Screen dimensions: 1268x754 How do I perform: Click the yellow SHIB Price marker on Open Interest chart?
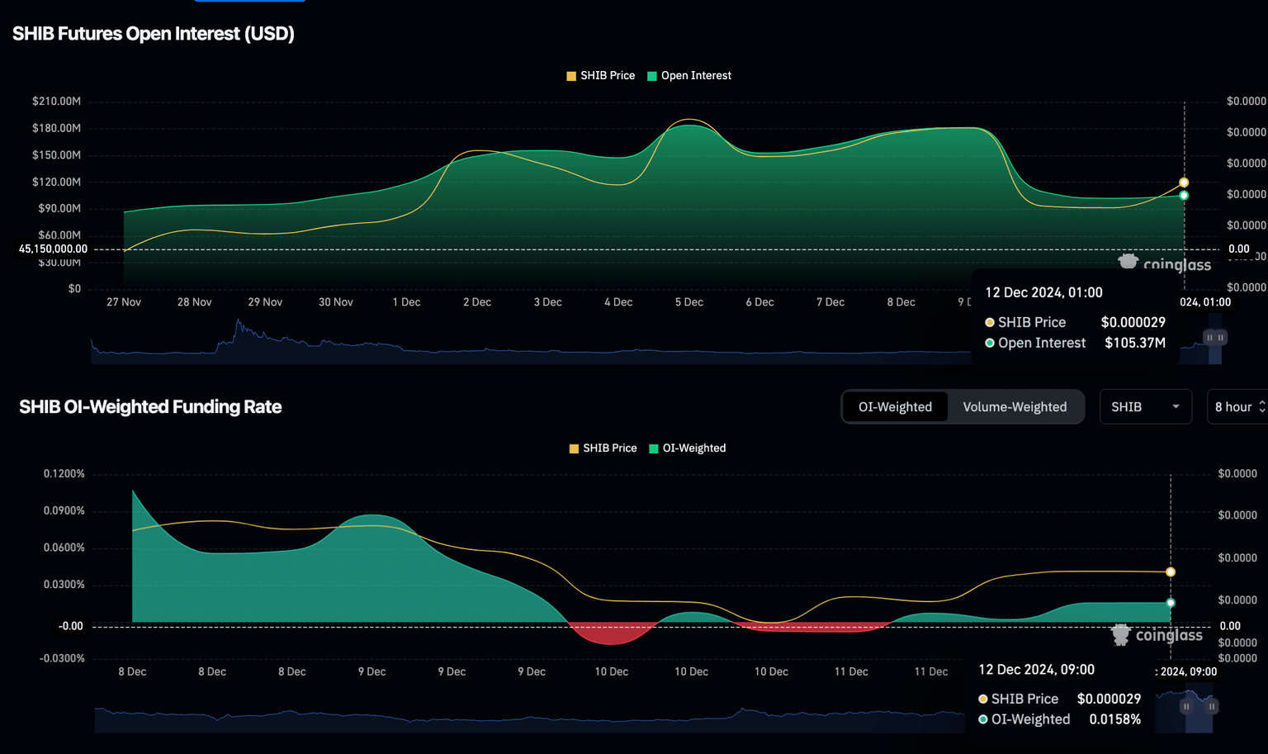pyautogui.click(x=1184, y=183)
